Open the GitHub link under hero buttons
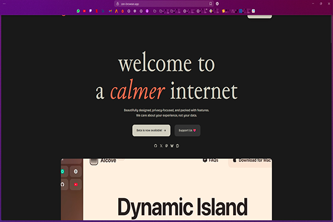 [155, 146]
